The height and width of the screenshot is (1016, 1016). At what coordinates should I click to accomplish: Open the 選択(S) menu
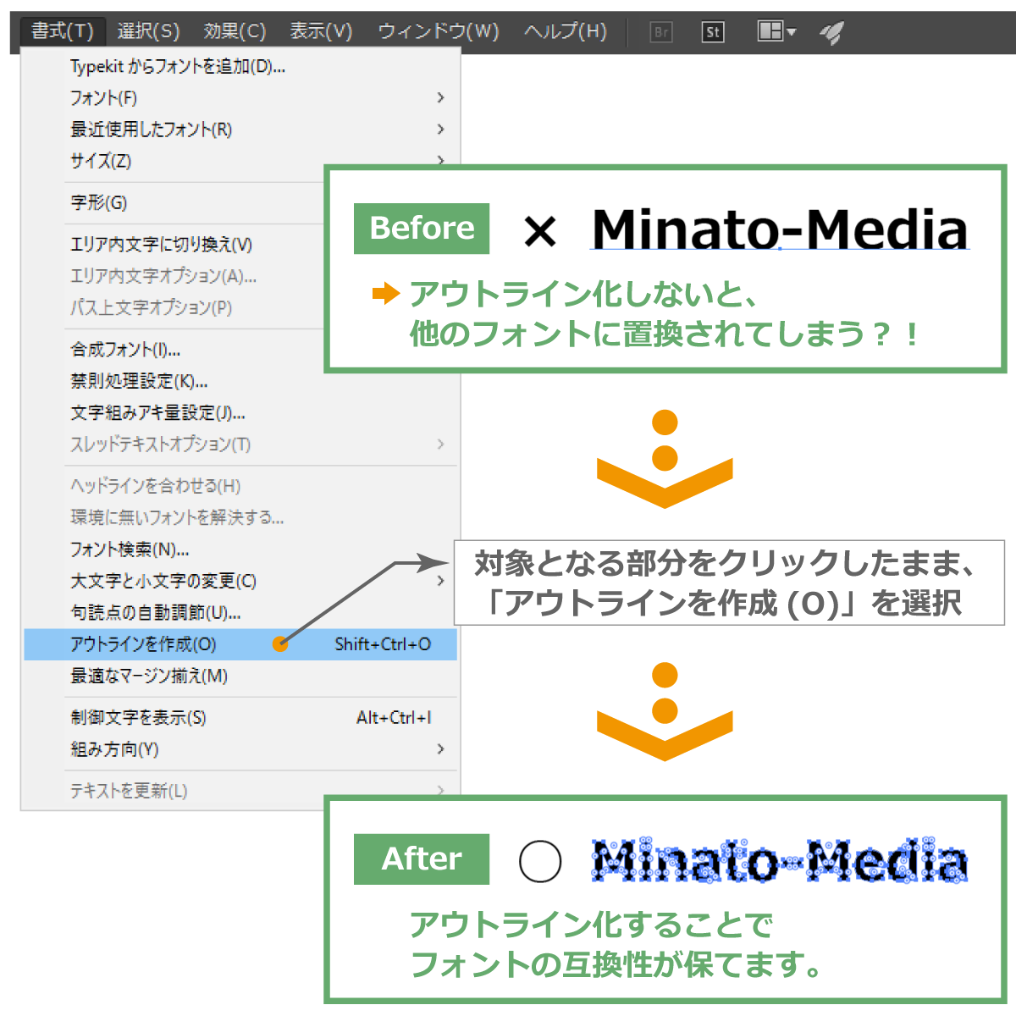pos(148,32)
